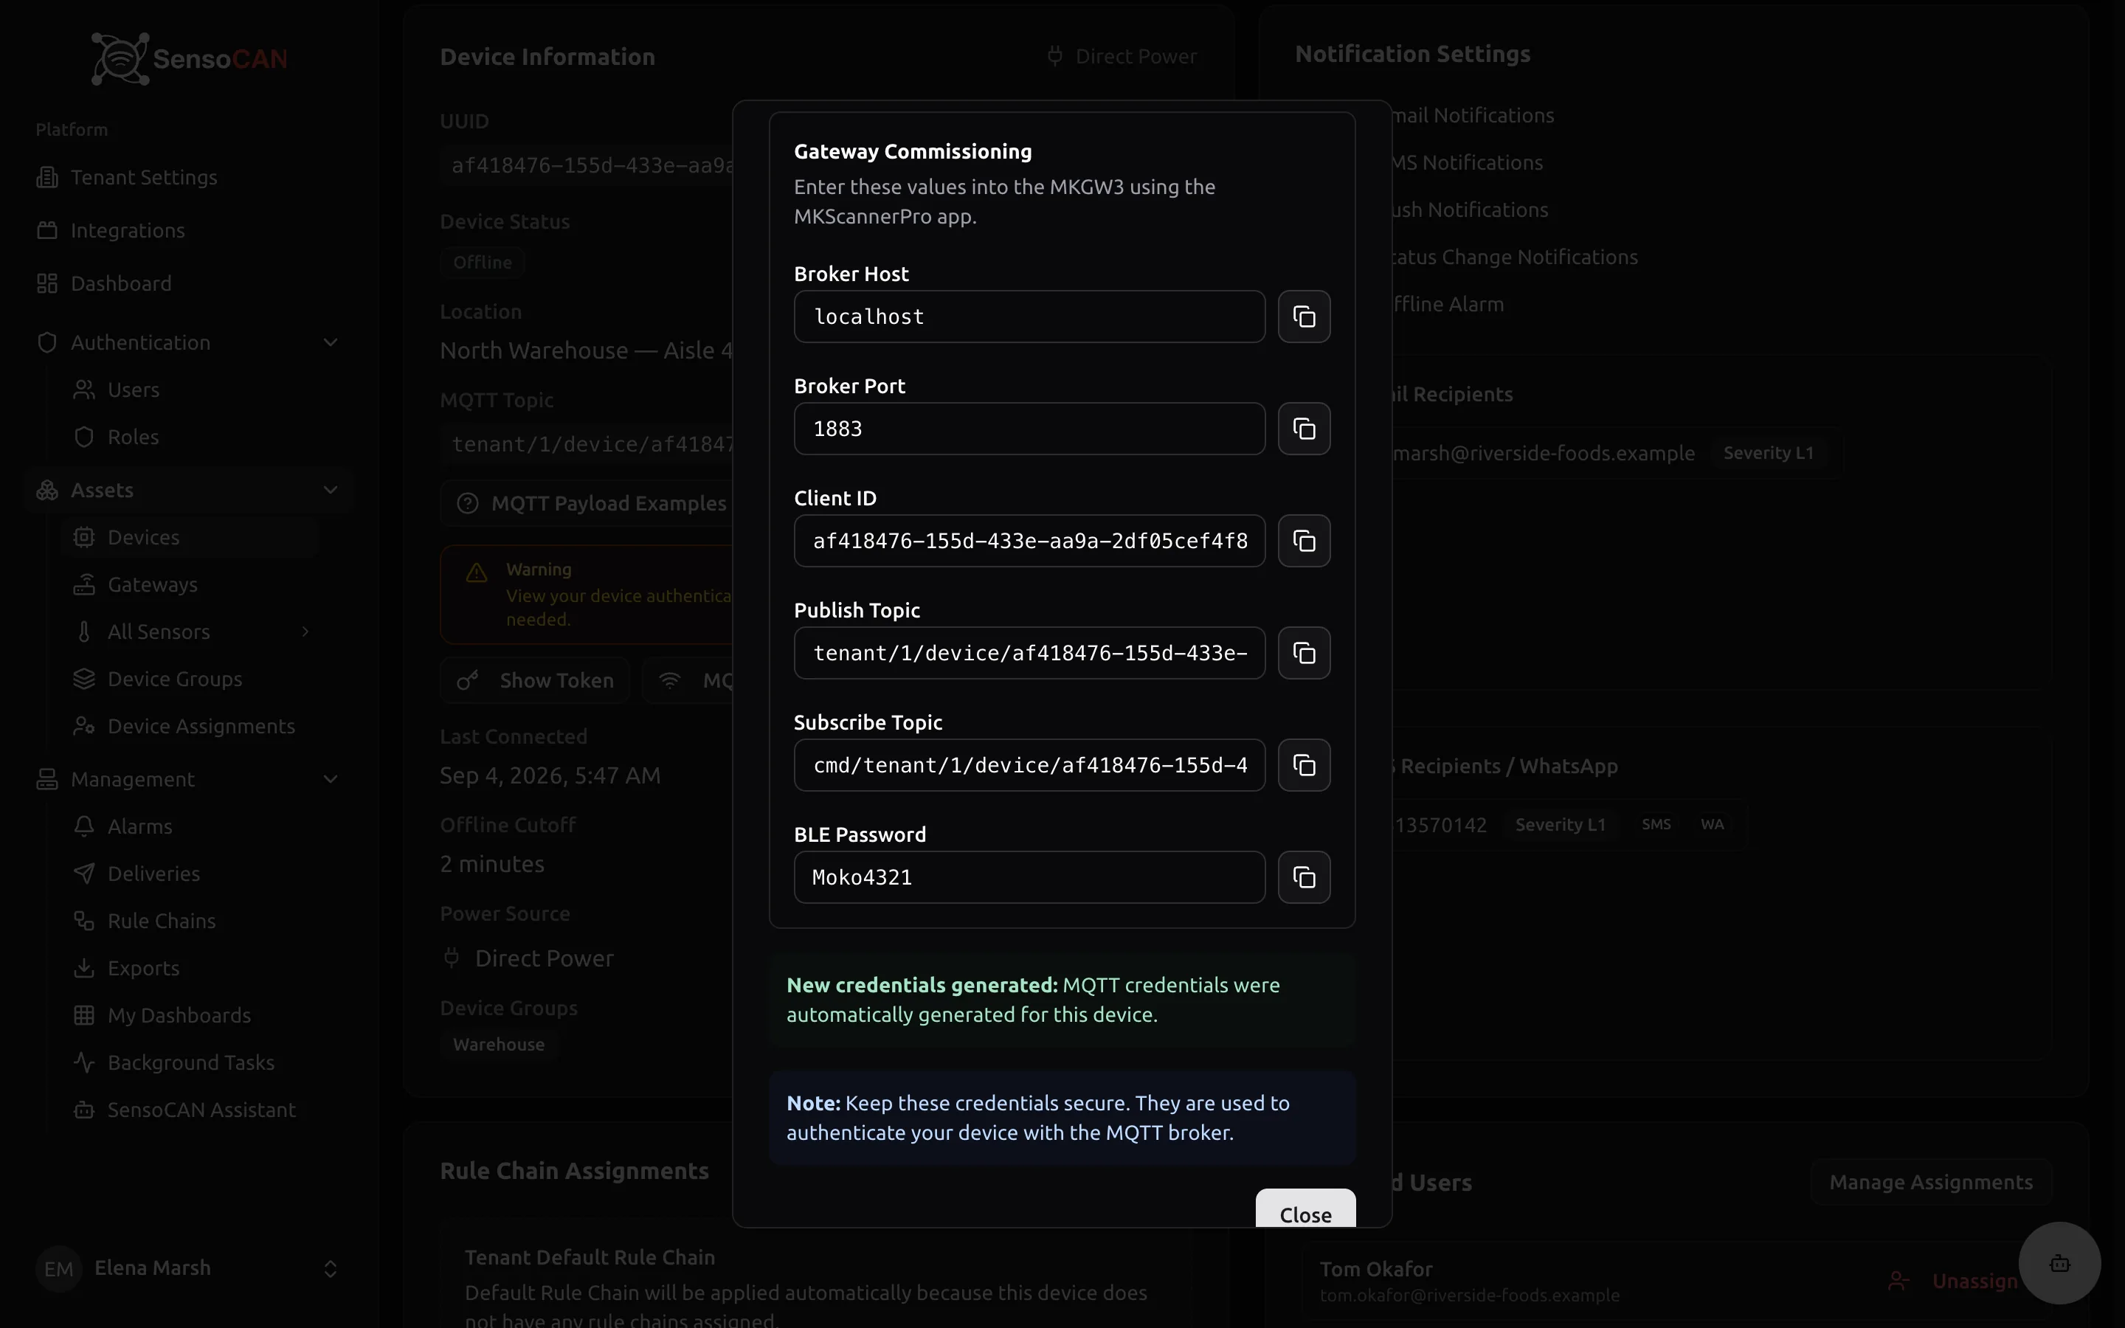Copy the Client ID value
This screenshot has height=1328, width=2125.
point(1304,541)
